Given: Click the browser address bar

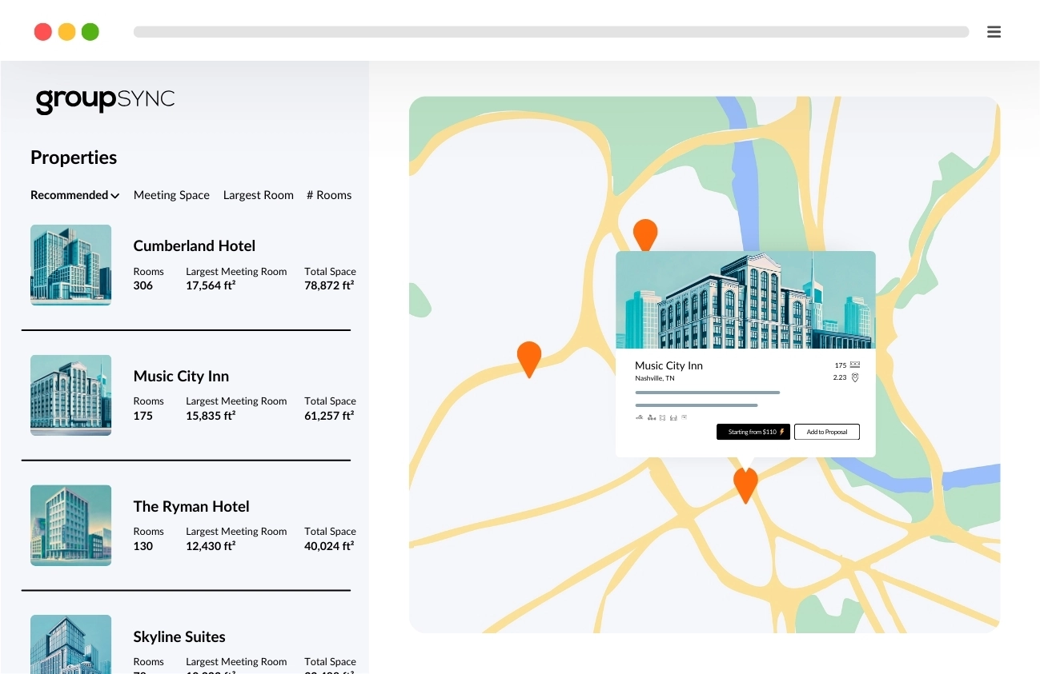Looking at the screenshot, I should pyautogui.click(x=551, y=32).
